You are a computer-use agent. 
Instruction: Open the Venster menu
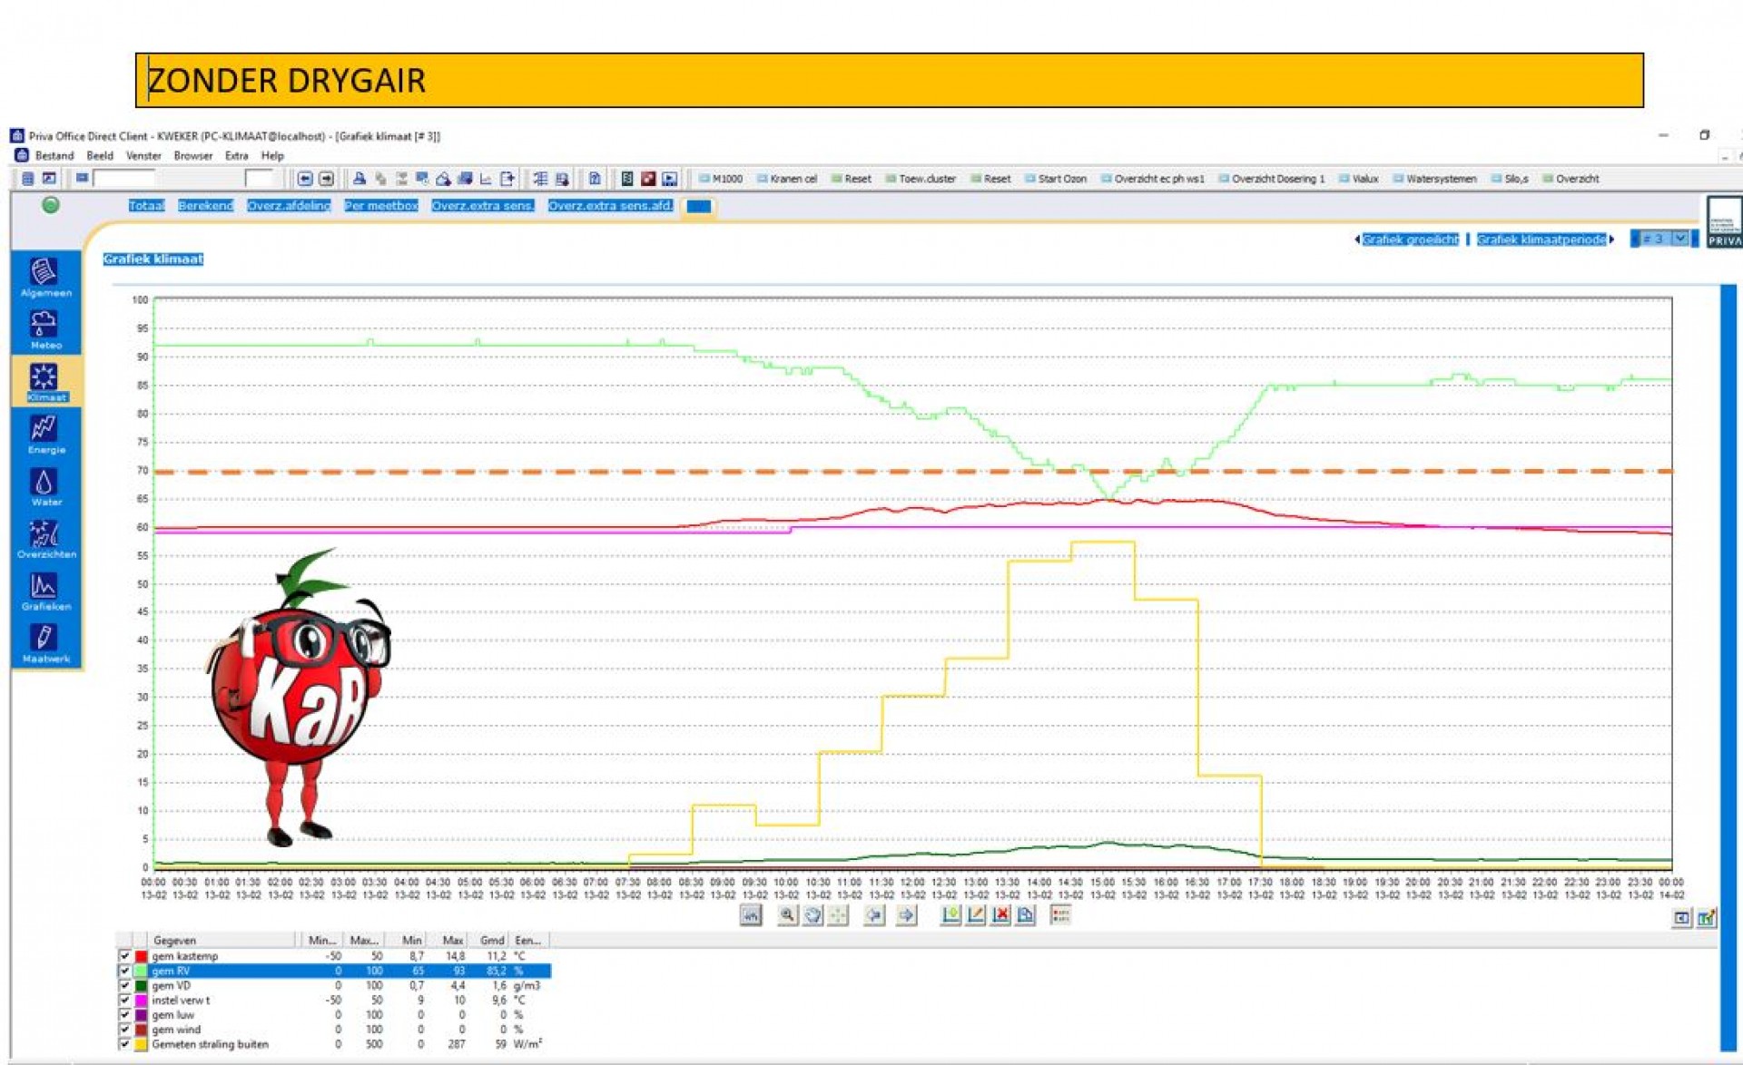click(x=143, y=156)
